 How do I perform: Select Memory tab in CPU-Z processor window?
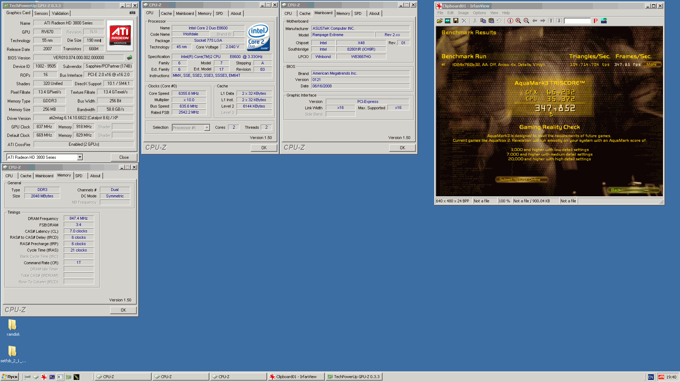pyautogui.click(x=204, y=13)
